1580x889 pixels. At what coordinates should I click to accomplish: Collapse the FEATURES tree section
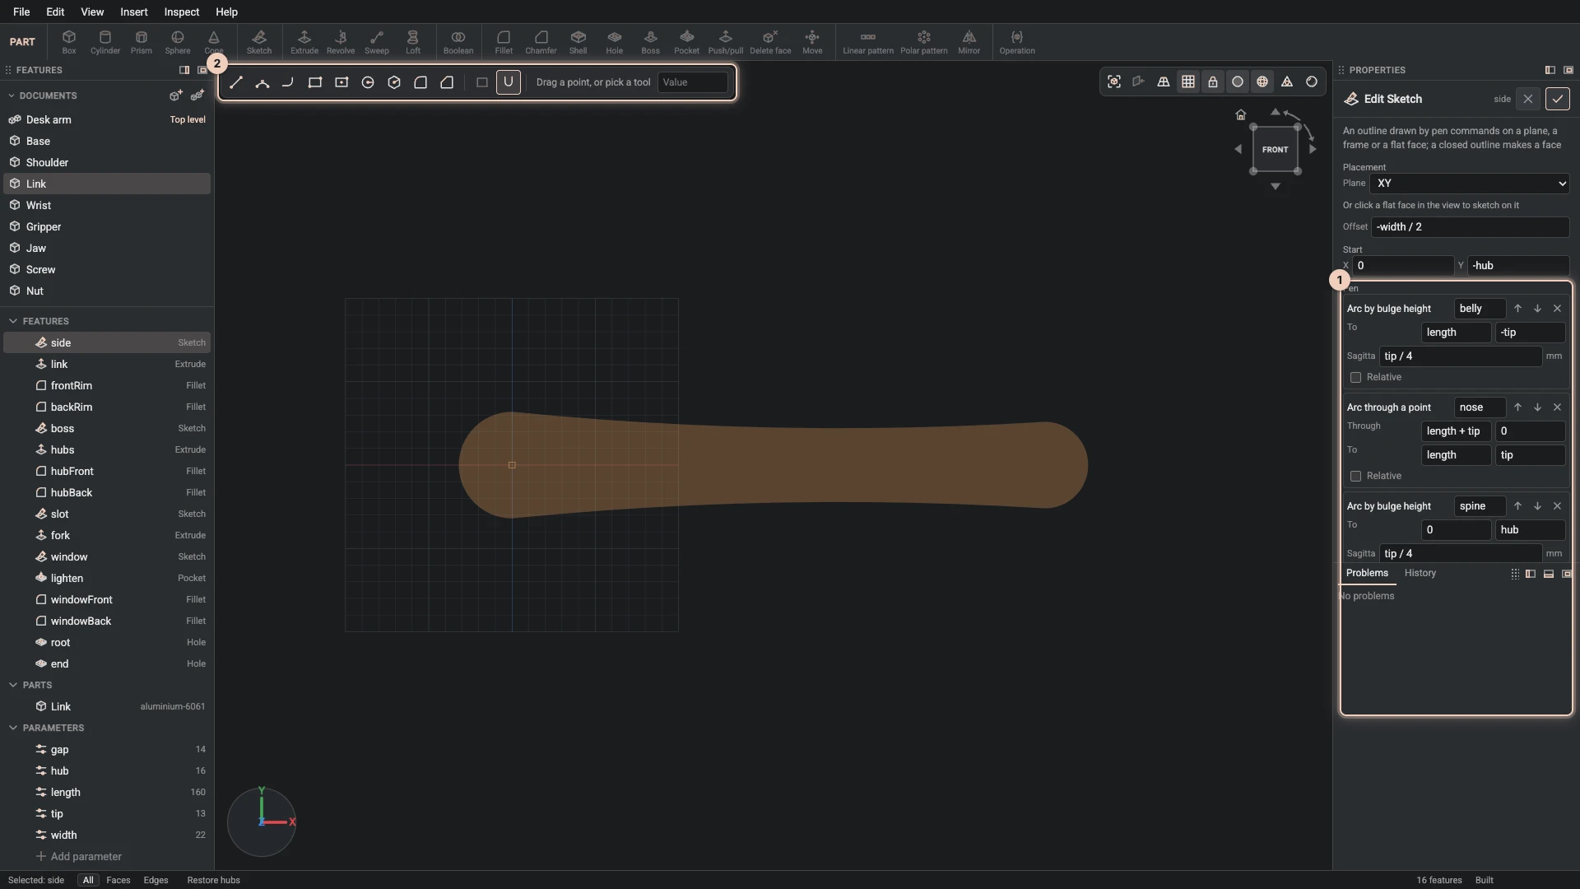(x=13, y=321)
